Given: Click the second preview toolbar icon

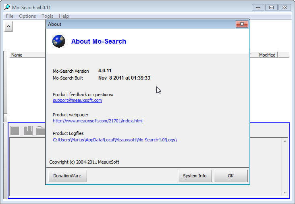Looking at the screenshot, I should click(x=28, y=130).
